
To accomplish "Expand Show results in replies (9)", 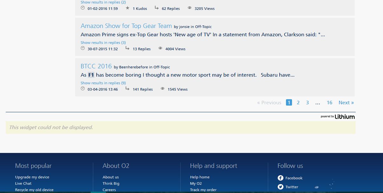I will (x=103, y=83).
